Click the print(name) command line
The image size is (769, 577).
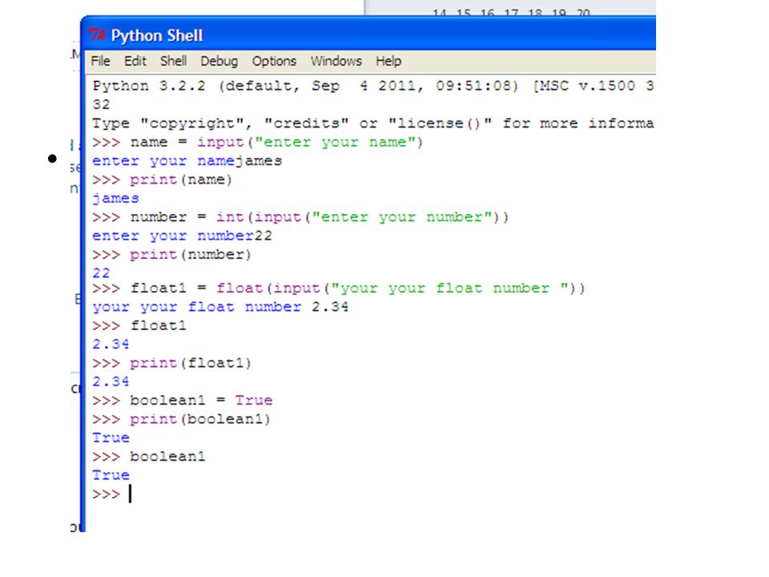coord(163,180)
